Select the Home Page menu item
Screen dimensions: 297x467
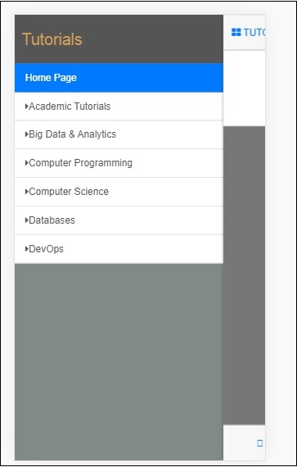pyautogui.click(x=119, y=78)
